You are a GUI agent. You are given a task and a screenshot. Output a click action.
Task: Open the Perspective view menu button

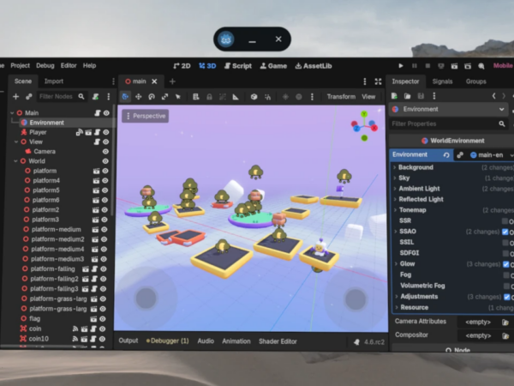tap(144, 116)
